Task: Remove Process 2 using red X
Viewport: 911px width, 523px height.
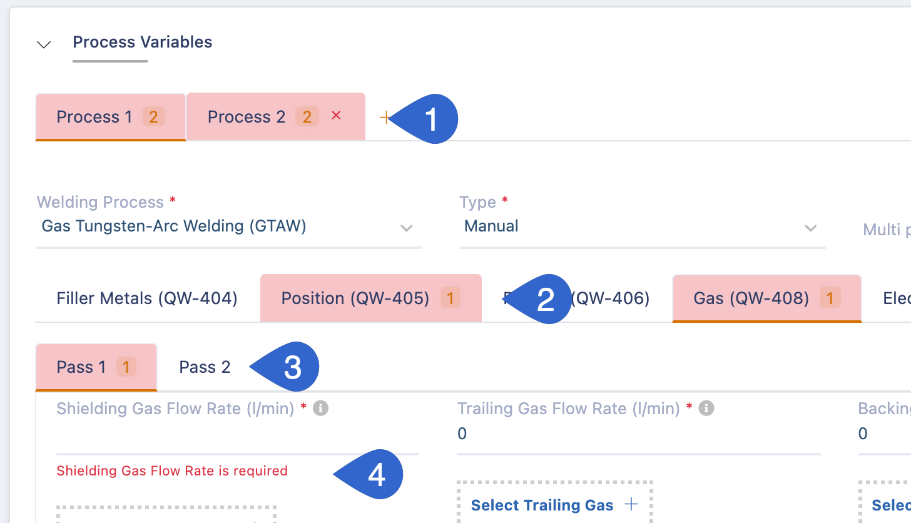Action: [336, 116]
